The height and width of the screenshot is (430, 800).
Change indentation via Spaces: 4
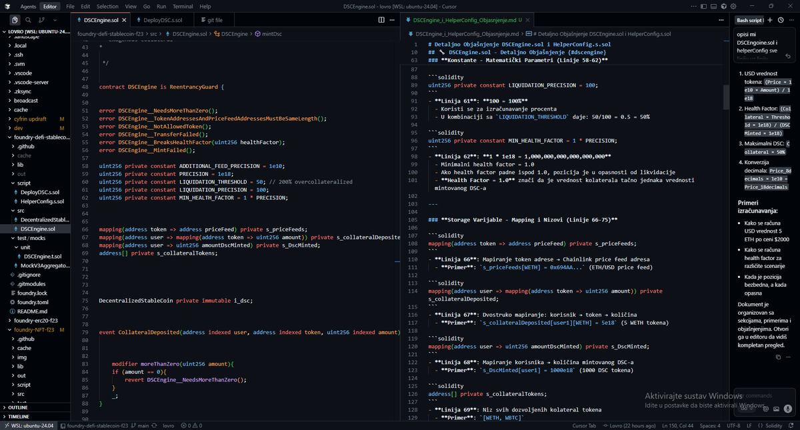click(x=709, y=425)
